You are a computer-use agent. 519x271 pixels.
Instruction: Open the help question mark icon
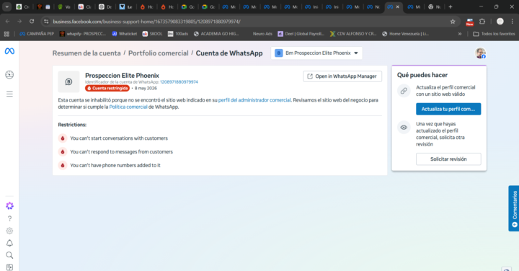point(9,218)
